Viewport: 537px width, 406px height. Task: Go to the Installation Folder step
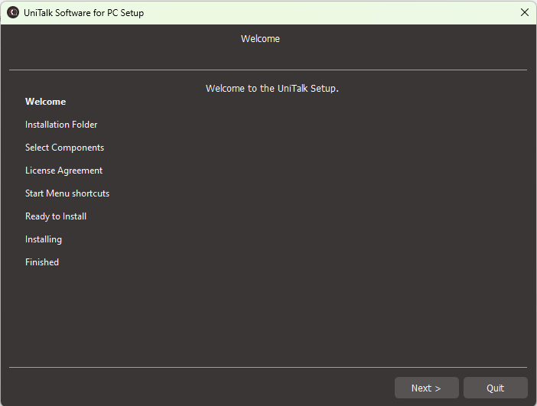pos(61,125)
